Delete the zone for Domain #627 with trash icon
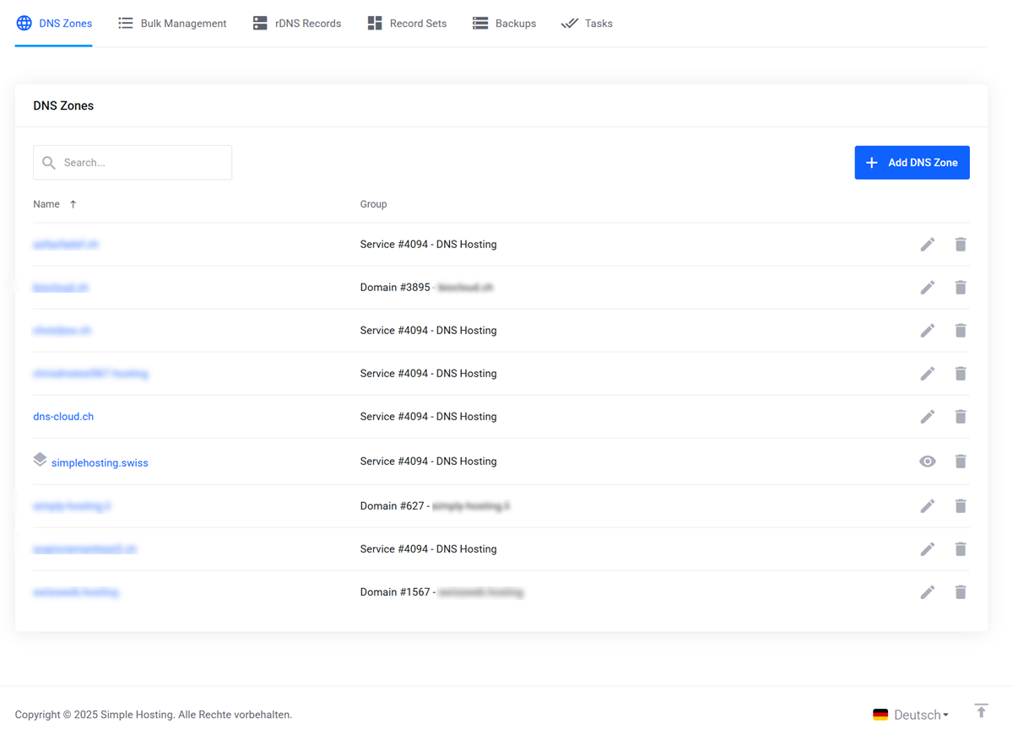Screen dimensions: 1013x729 tap(961, 505)
